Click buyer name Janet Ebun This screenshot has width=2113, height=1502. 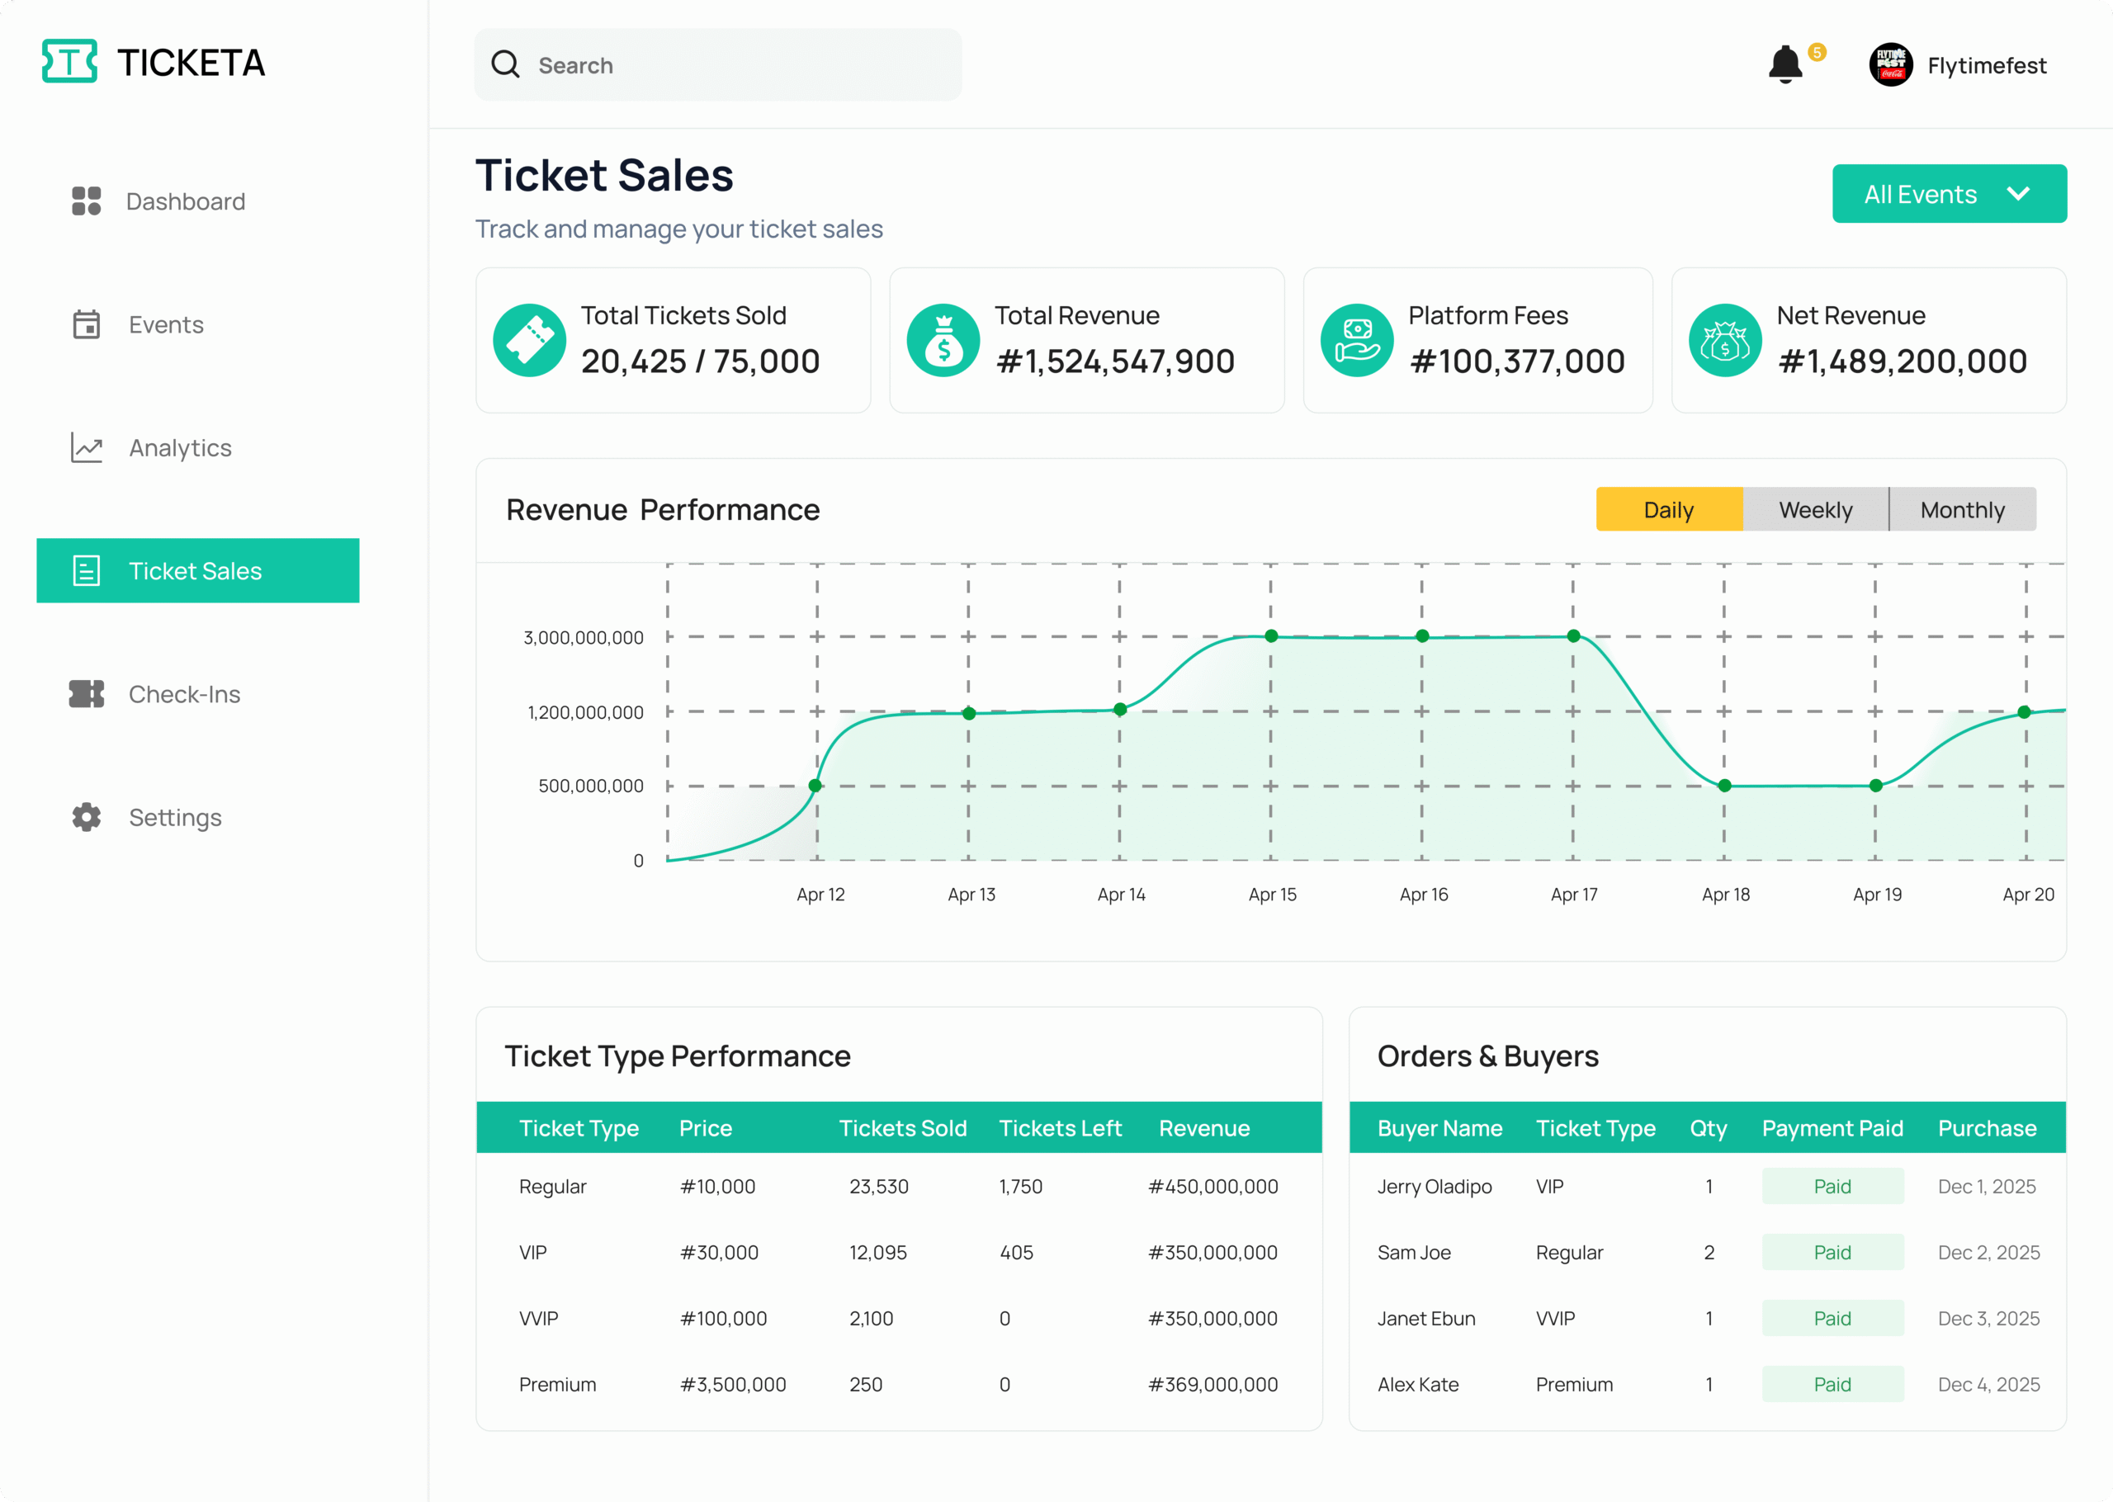1426,1318
